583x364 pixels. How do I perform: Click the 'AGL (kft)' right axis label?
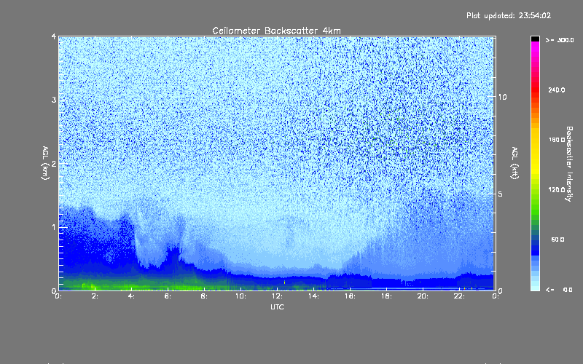pos(515,162)
